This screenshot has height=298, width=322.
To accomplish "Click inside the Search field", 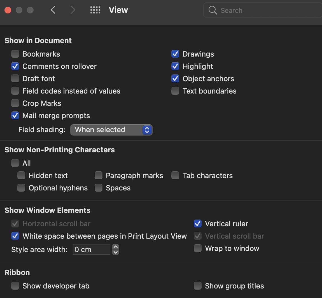I will (x=266, y=10).
